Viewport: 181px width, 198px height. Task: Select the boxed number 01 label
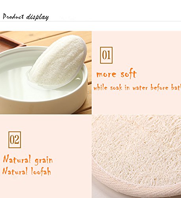(x=106, y=55)
